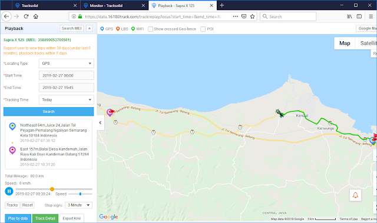Switch to the Monitor - Tracksolid tab
This screenshot has height=223, width=377.
[114, 5]
